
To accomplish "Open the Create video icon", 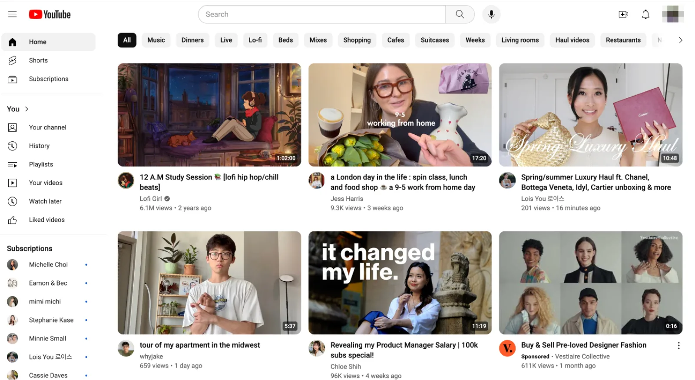I will pos(623,14).
